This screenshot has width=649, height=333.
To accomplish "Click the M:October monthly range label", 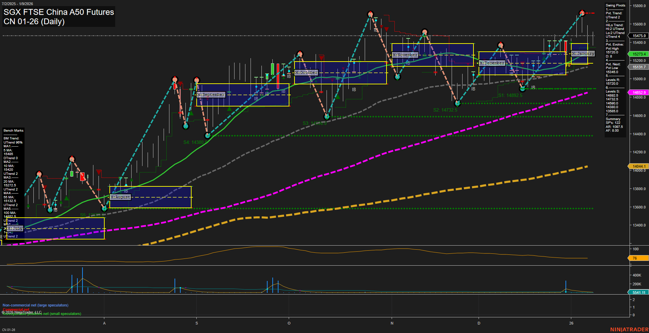I will [x=306, y=72].
